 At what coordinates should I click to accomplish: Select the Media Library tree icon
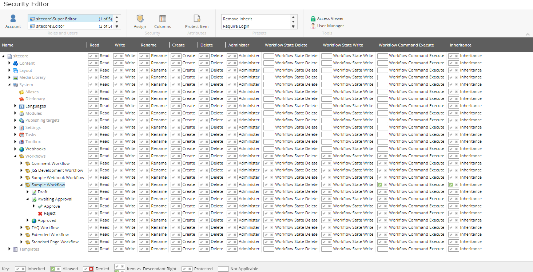pos(16,78)
